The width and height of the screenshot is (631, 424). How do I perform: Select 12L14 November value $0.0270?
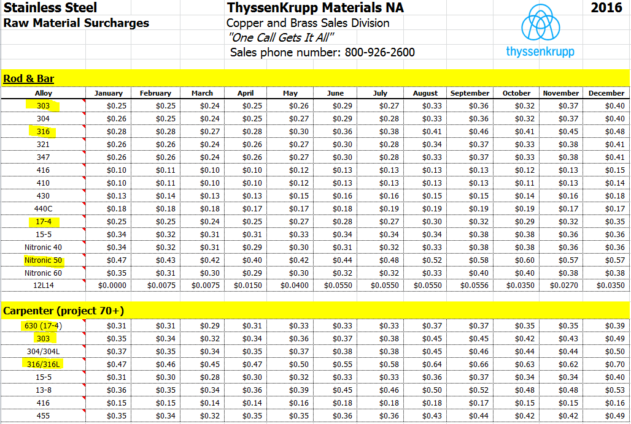click(x=560, y=286)
